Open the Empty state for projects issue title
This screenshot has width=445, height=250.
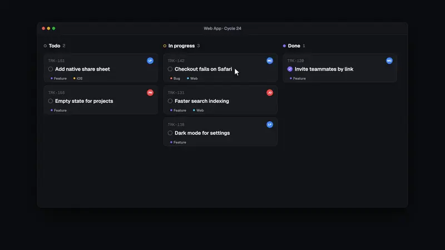[x=84, y=101]
